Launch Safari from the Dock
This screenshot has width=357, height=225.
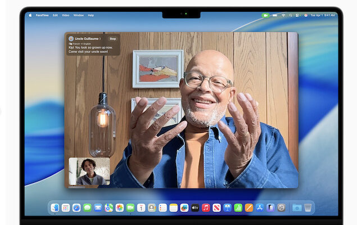(76, 208)
